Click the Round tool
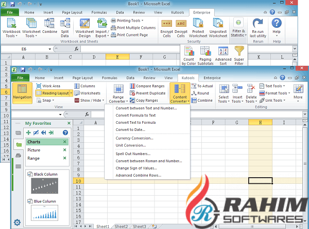This screenshot has height=229, width=309. pos(200,93)
